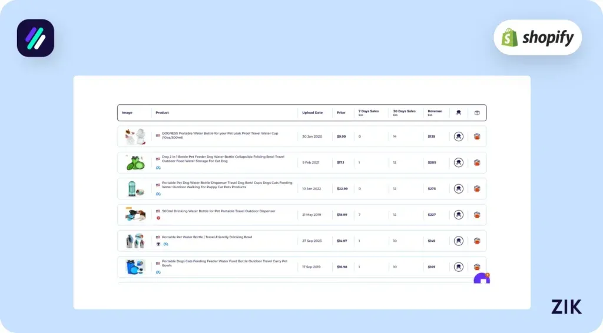Click Meta ad icon under Dog 2 in 1 Bottle

pyautogui.click(x=158, y=168)
